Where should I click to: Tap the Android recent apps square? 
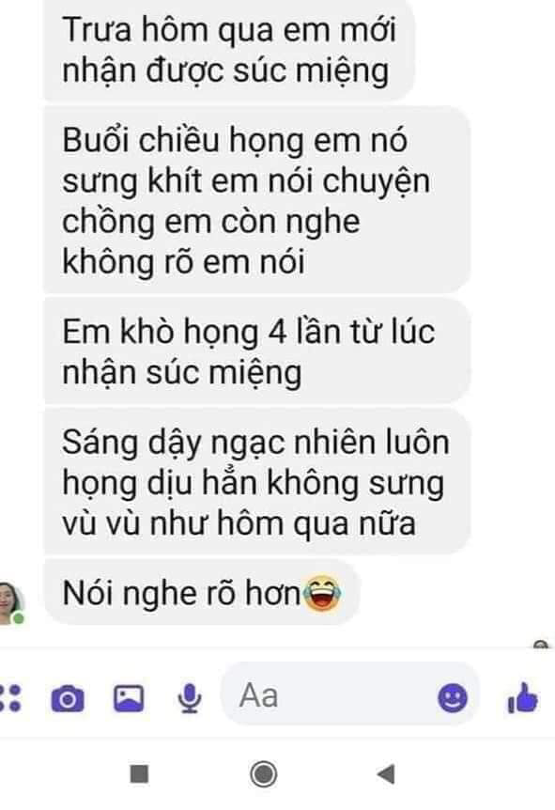[x=139, y=774]
